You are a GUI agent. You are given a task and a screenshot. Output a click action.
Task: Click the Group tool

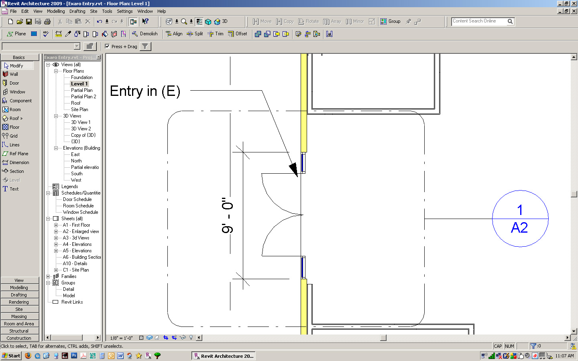tap(391, 22)
